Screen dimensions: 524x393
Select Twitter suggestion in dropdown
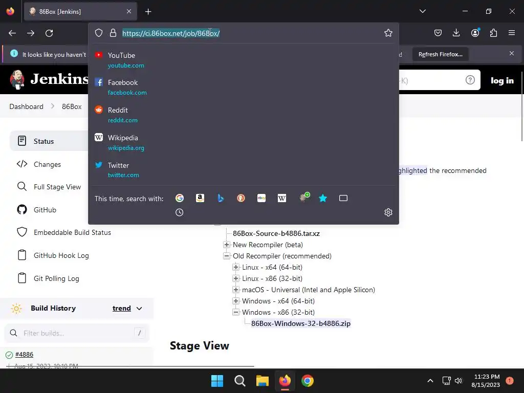(x=243, y=170)
